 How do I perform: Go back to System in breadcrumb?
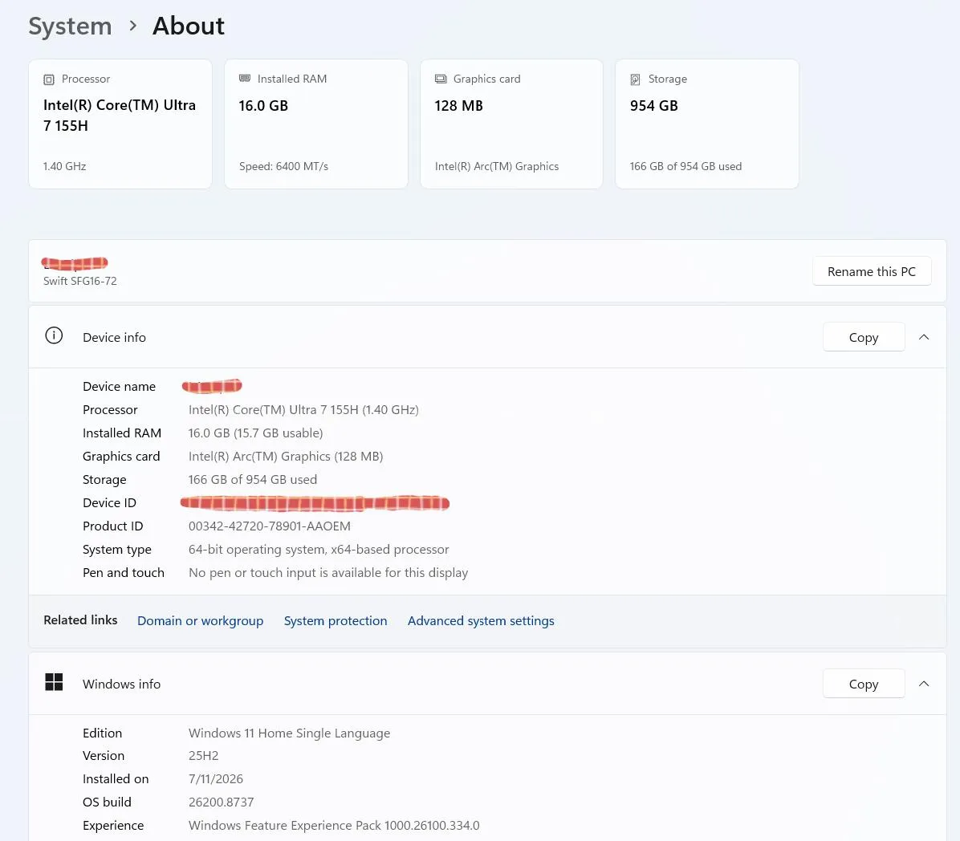(71, 26)
